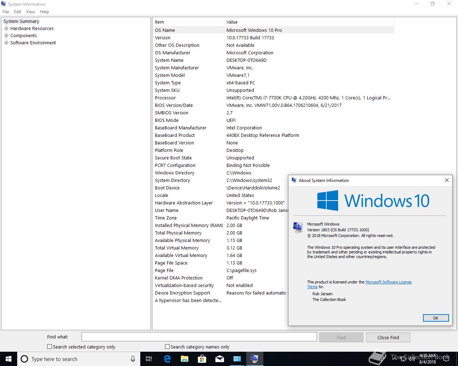This screenshot has width=458, height=366.
Task: Select the Boot Device row
Action: tap(221, 188)
